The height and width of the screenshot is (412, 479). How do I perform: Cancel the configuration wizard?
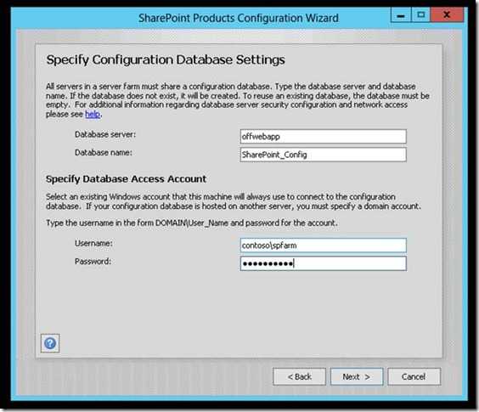[414, 376]
